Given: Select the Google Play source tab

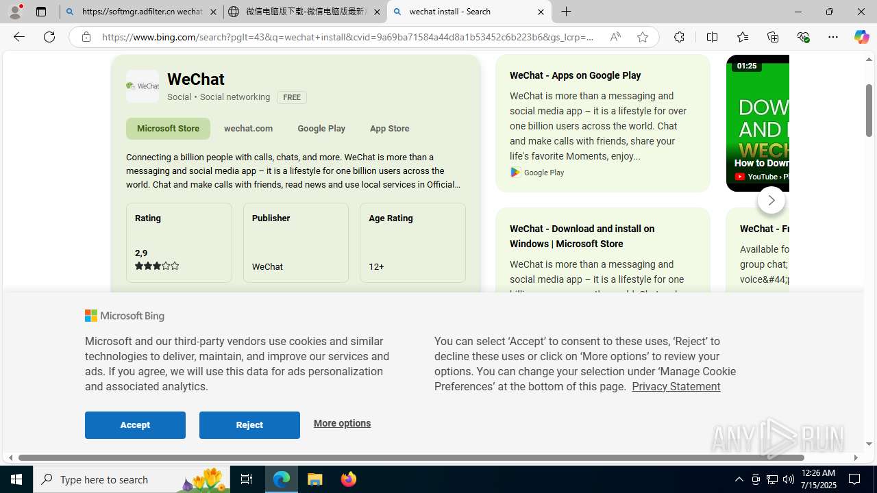Looking at the screenshot, I should [321, 128].
